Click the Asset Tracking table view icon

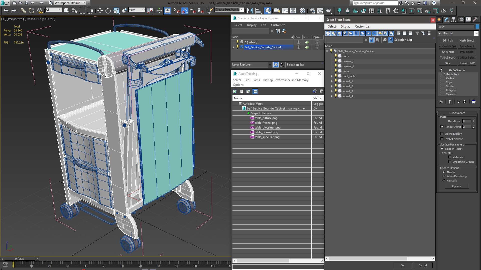[255, 91]
